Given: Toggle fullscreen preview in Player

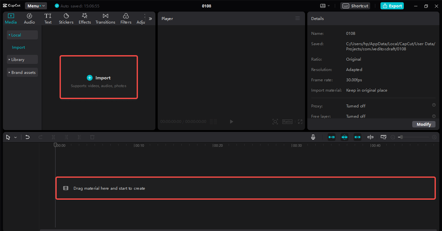Looking at the screenshot, I should click(300, 122).
